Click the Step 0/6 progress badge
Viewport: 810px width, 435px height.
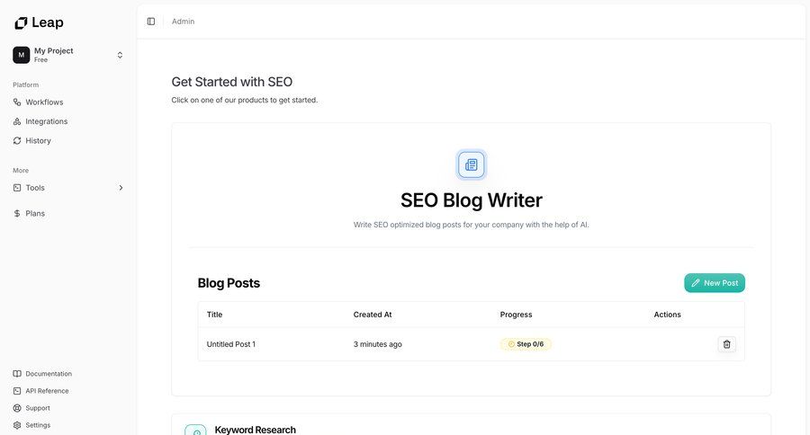tap(526, 344)
